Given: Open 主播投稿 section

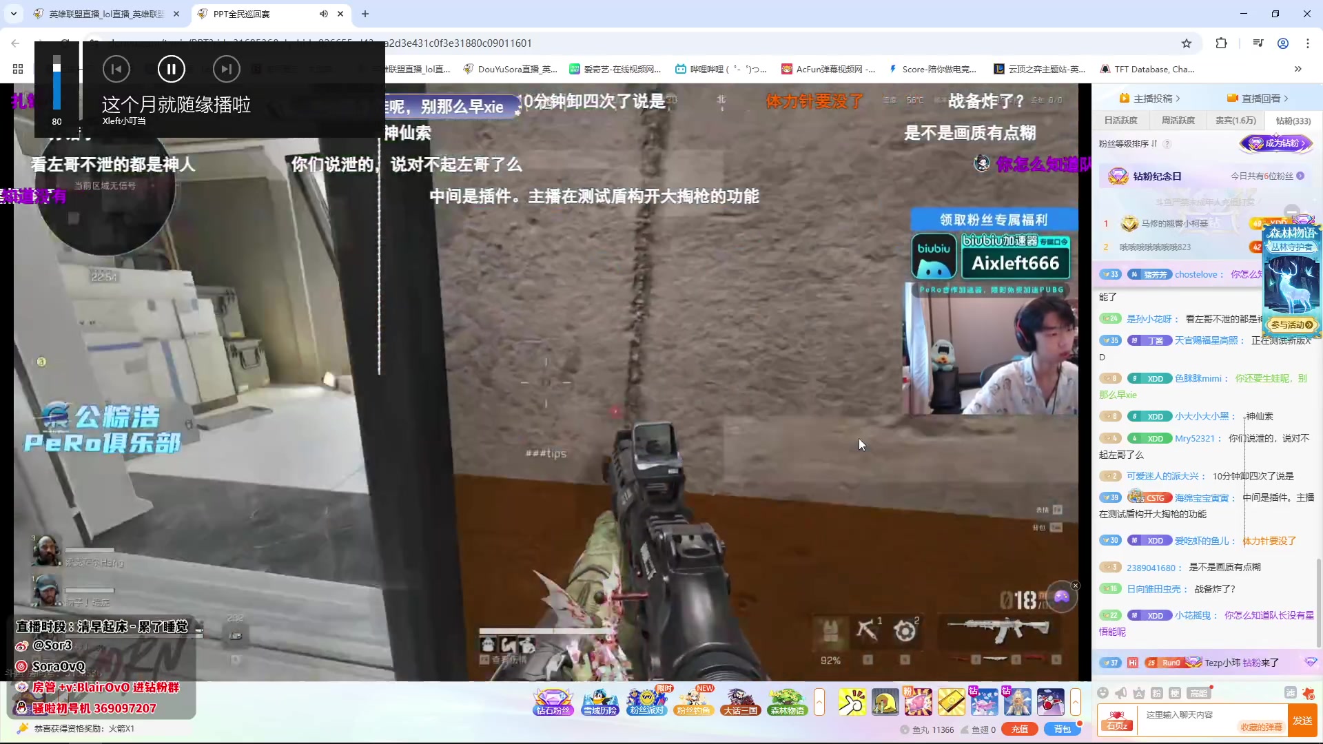Looking at the screenshot, I should pyautogui.click(x=1149, y=99).
